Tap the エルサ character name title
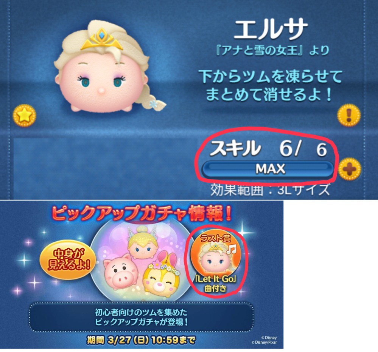The image size is (378, 352). click(x=271, y=29)
